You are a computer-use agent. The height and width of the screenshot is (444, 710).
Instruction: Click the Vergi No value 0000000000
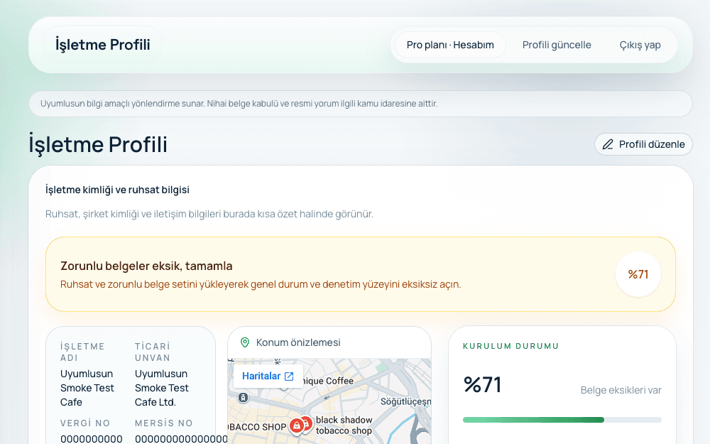91,439
